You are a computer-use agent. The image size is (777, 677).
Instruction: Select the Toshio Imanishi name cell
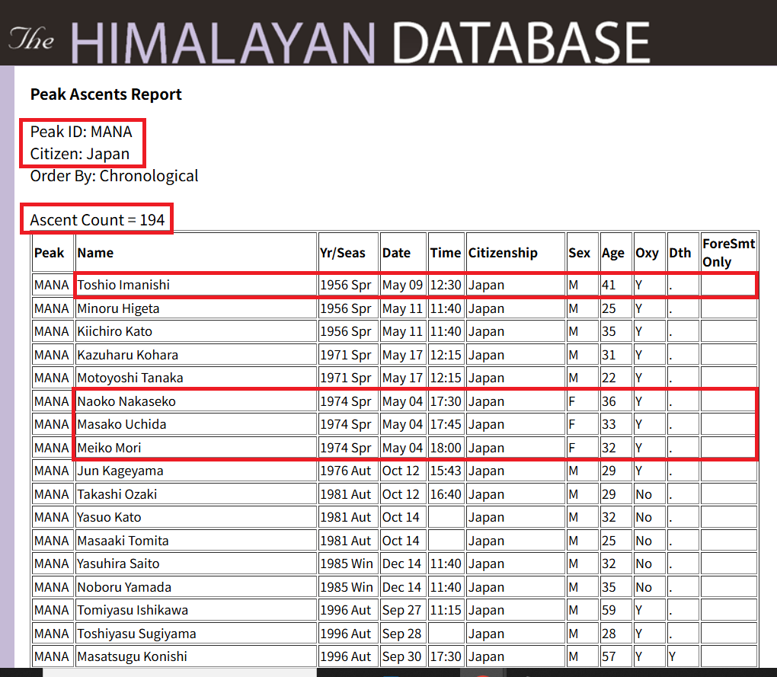(123, 286)
